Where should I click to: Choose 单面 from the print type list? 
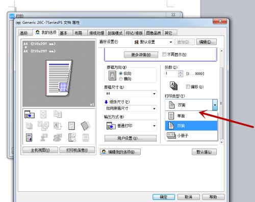(x=191, y=116)
